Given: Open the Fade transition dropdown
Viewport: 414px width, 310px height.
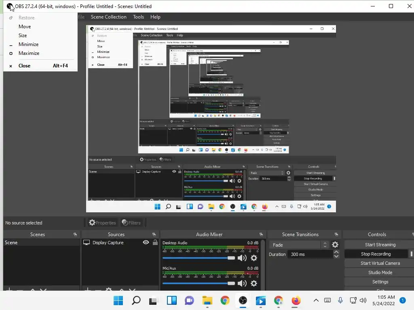Looking at the screenshot, I should 299,245.
